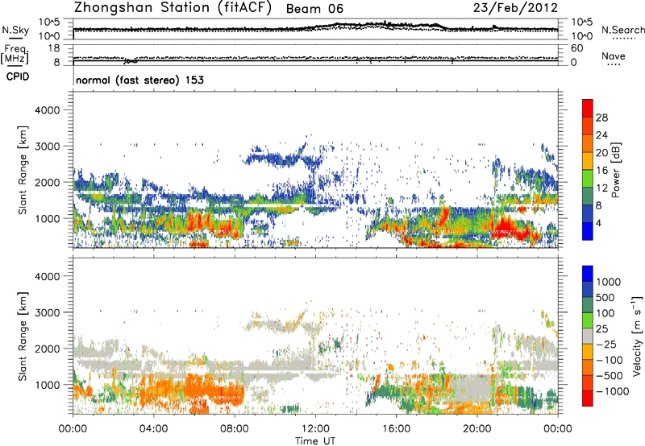Click the 'Time UT' axis label
Screen dimensions: 645x446
(315, 441)
